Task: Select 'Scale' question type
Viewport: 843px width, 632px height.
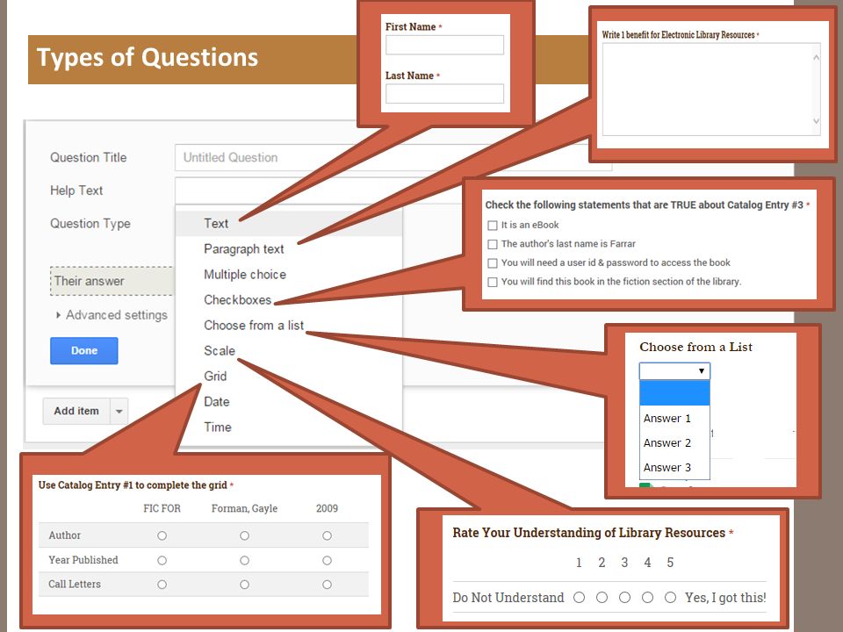Action: (x=220, y=350)
